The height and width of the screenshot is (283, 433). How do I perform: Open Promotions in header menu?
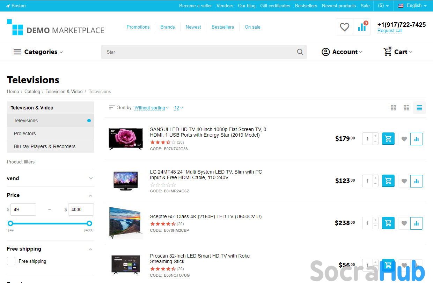coord(138,27)
